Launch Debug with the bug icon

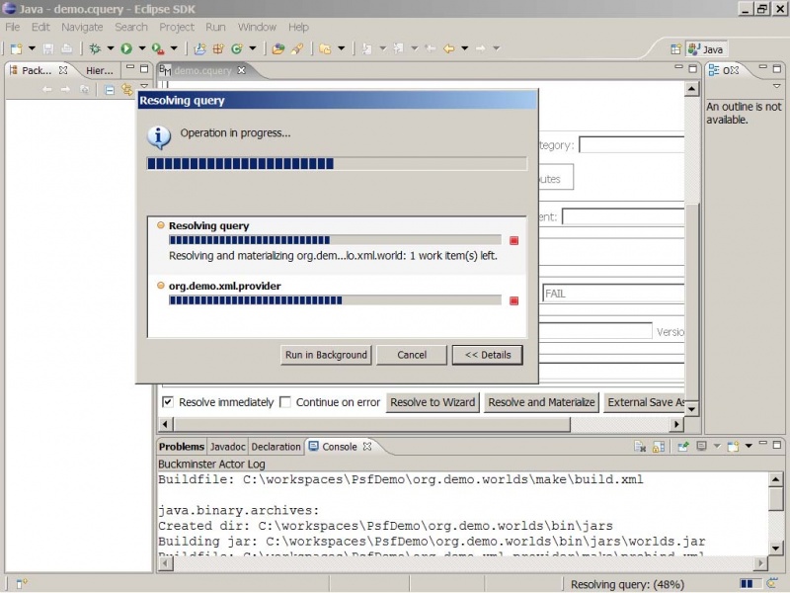(x=95, y=48)
